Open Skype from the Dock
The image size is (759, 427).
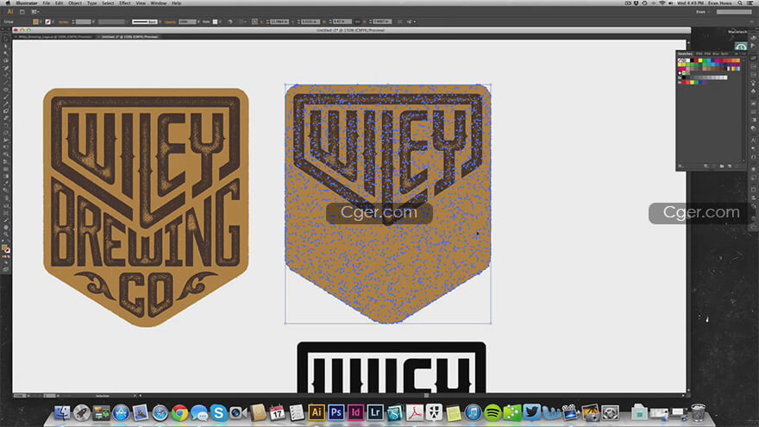(218, 413)
